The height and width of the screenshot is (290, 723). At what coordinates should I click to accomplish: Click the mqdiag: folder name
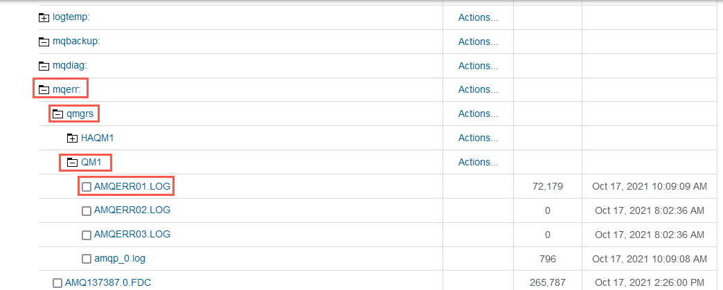(70, 66)
